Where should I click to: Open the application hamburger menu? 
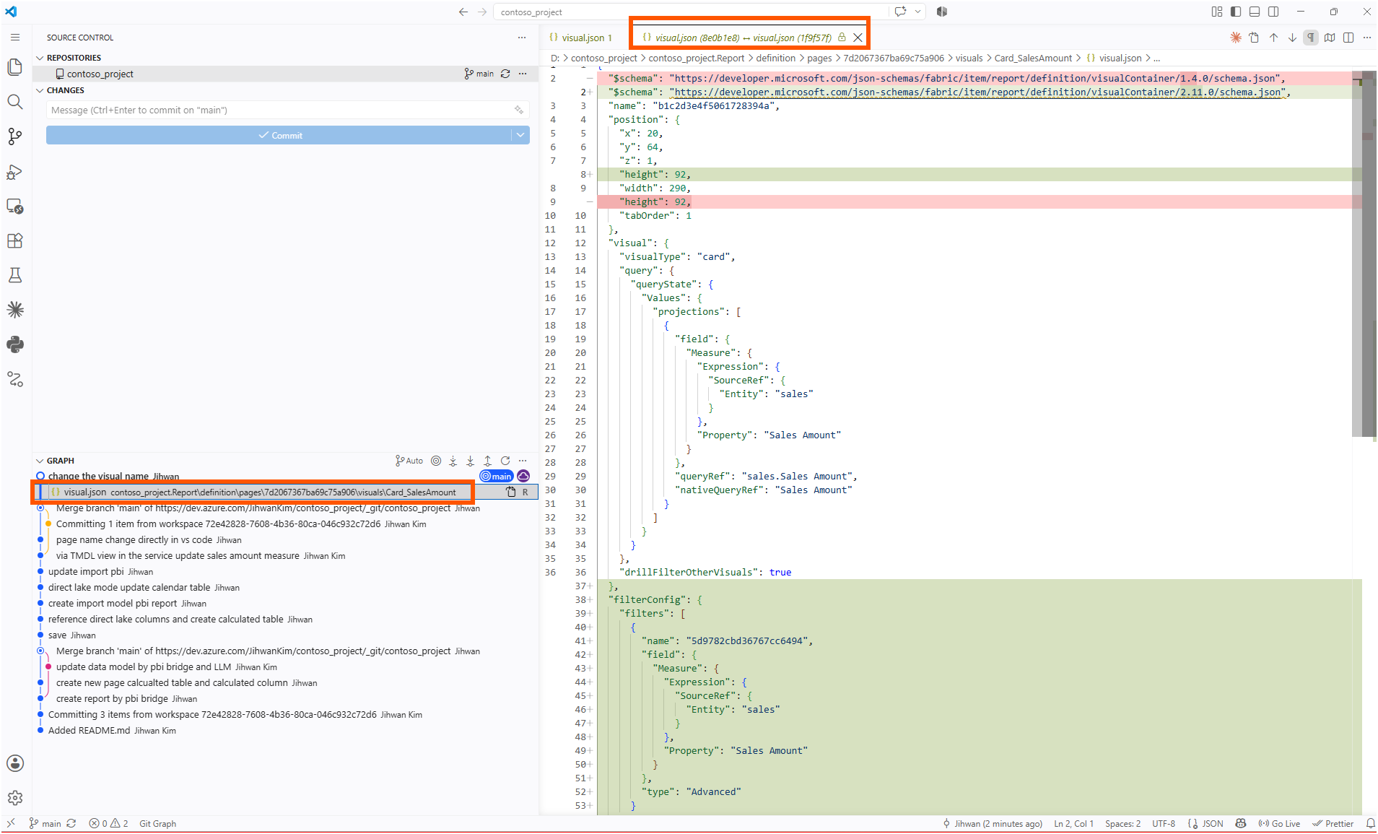(x=14, y=37)
